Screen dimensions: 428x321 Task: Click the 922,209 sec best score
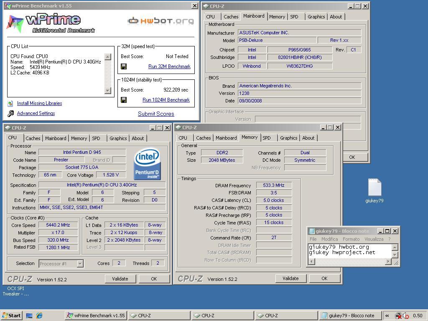pos(176,90)
